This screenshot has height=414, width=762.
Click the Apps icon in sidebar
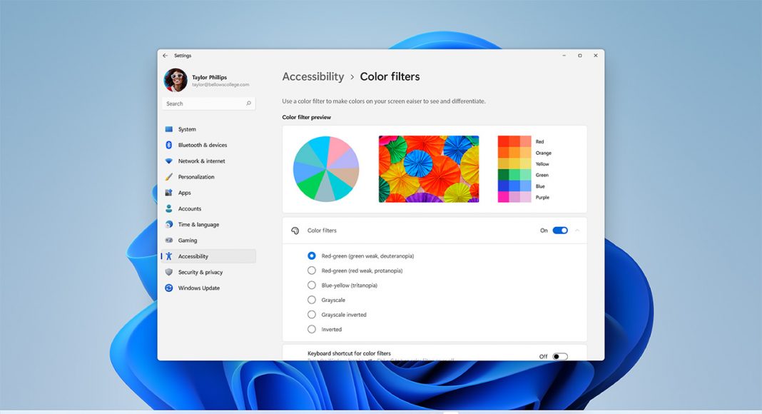point(168,193)
